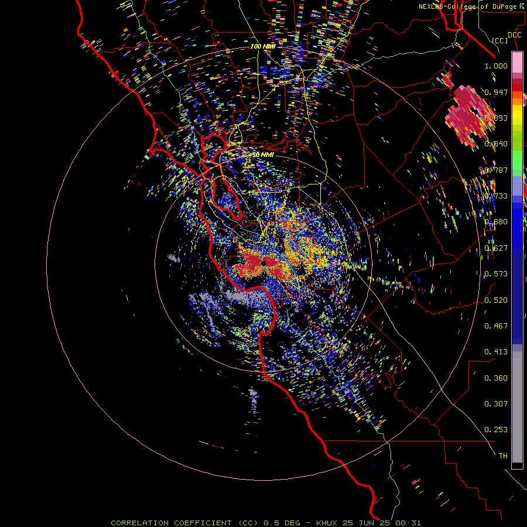
Task: Click the black radar site dot at map center
Action: click(264, 263)
